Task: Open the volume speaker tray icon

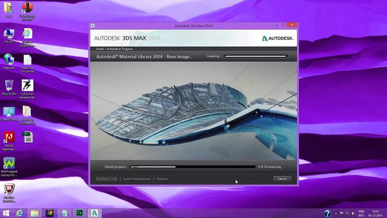Action: tap(353, 213)
